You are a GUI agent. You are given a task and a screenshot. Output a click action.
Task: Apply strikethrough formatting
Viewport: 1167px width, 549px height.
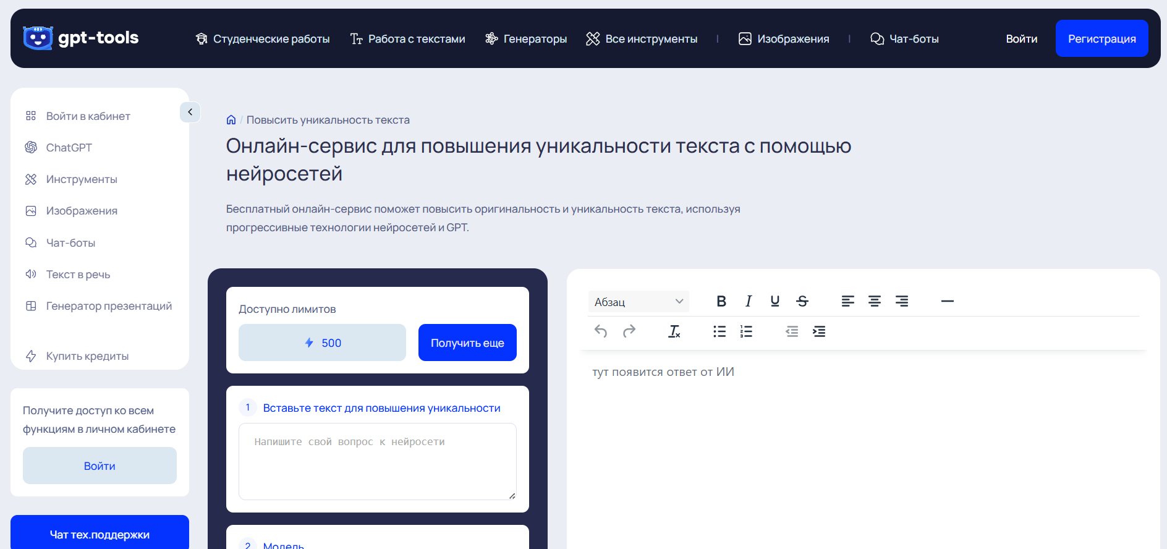(802, 301)
